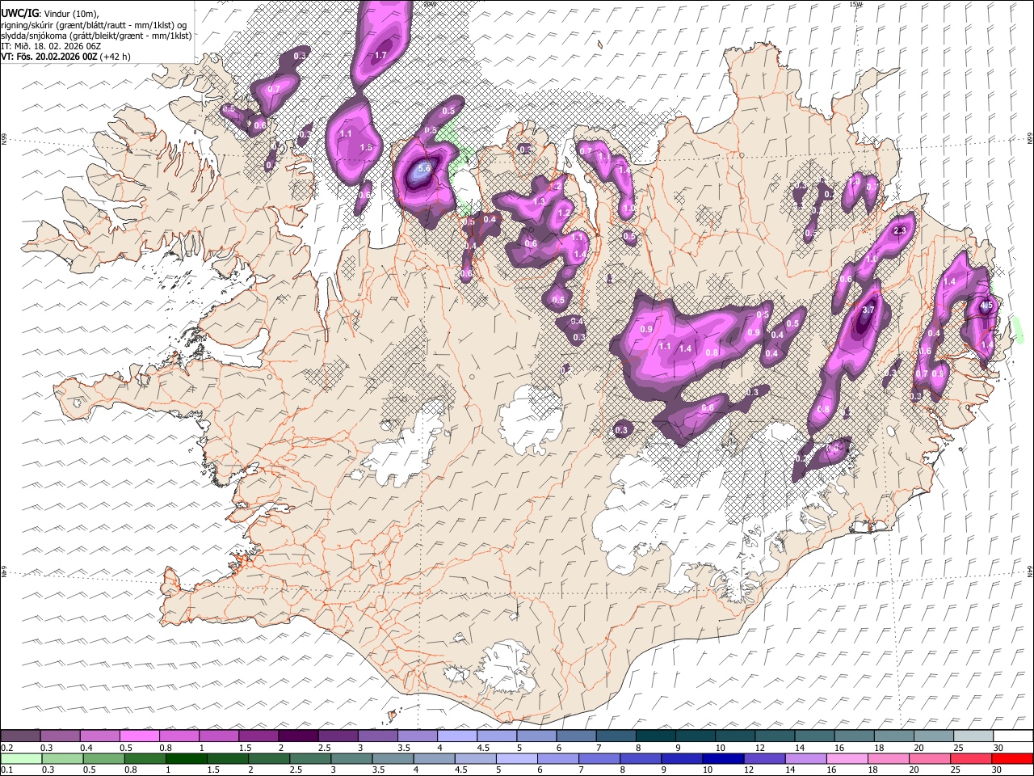Image resolution: width=1034 pixels, height=776 pixels.
Task: Pick the darkest purple 2–2.5 snow swatch
Action: 298,736
